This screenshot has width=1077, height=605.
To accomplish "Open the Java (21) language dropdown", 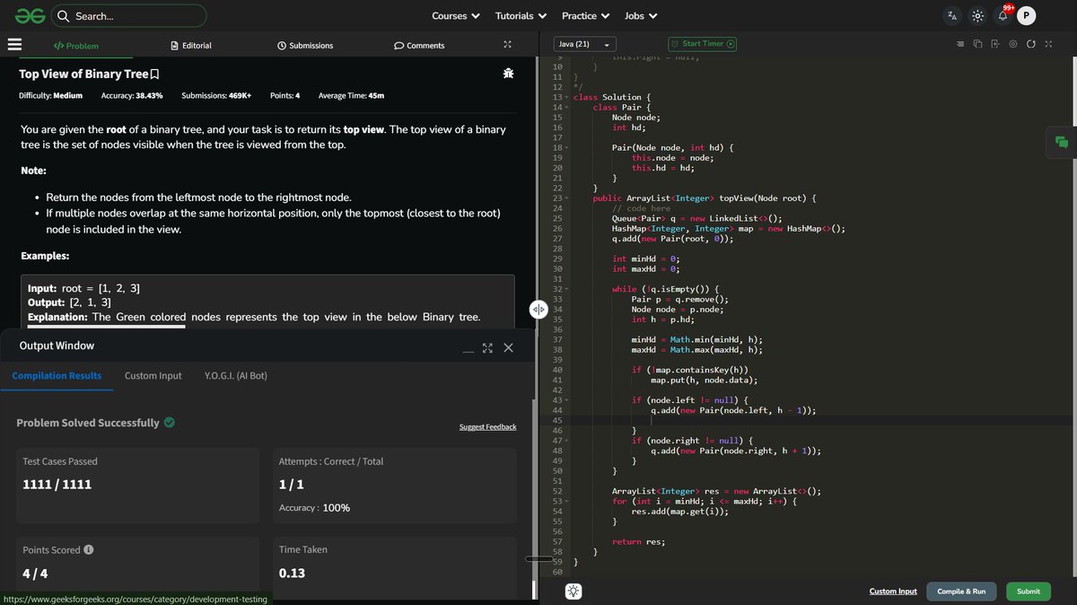I will [584, 44].
